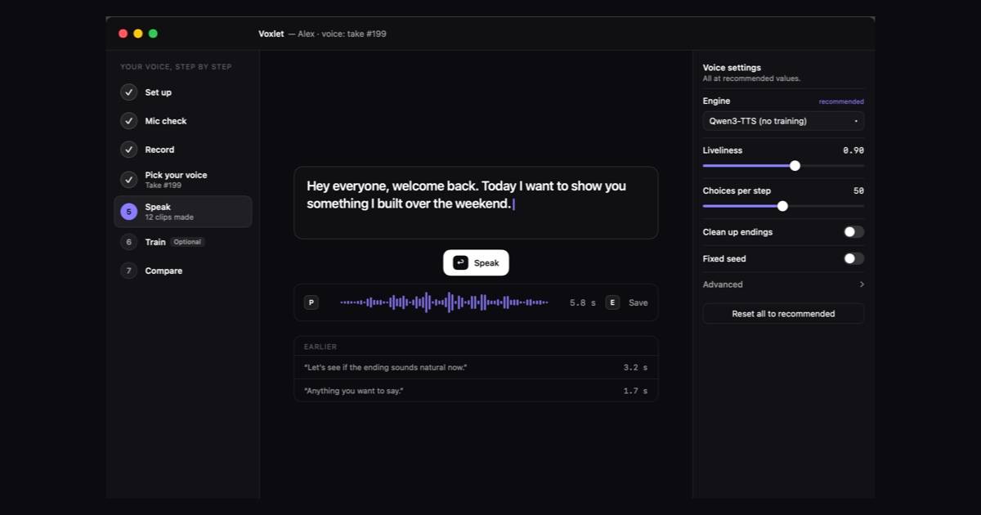The image size is (981, 515).
Task: Save the generated clip
Action: (x=638, y=302)
